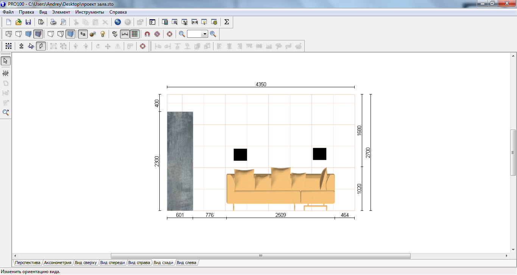Switch to the Вид сверху tab
The image size is (517, 275).
86,263
